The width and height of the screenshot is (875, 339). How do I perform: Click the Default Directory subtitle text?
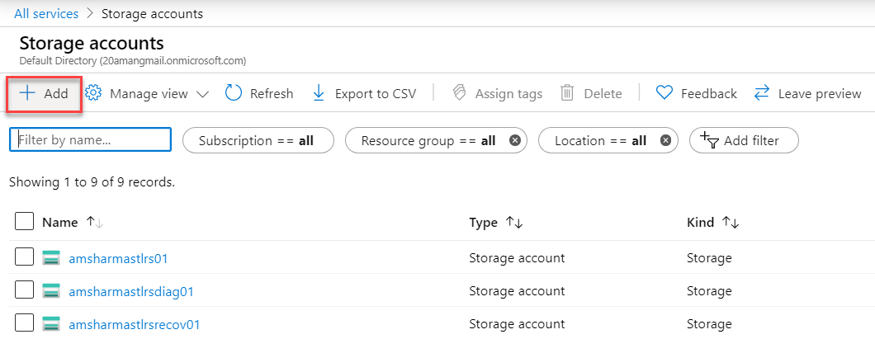tap(133, 60)
